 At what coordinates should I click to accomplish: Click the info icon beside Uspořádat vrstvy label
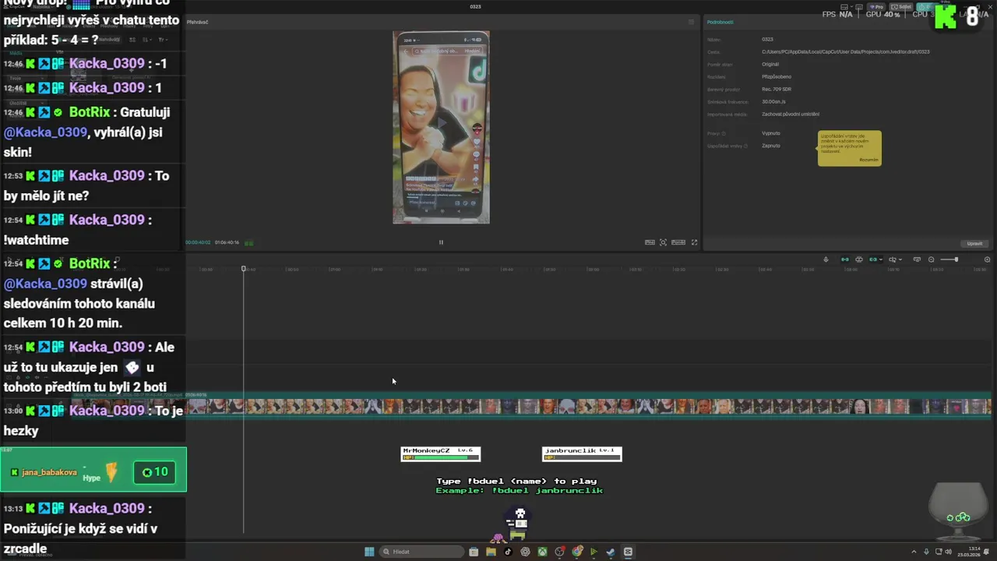tap(745, 146)
